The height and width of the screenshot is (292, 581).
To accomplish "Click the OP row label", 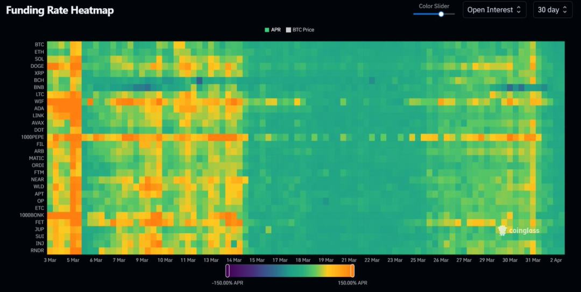I will (41, 201).
